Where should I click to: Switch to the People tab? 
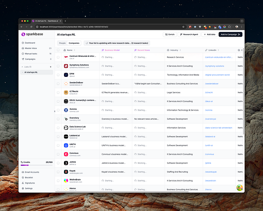[62, 43]
